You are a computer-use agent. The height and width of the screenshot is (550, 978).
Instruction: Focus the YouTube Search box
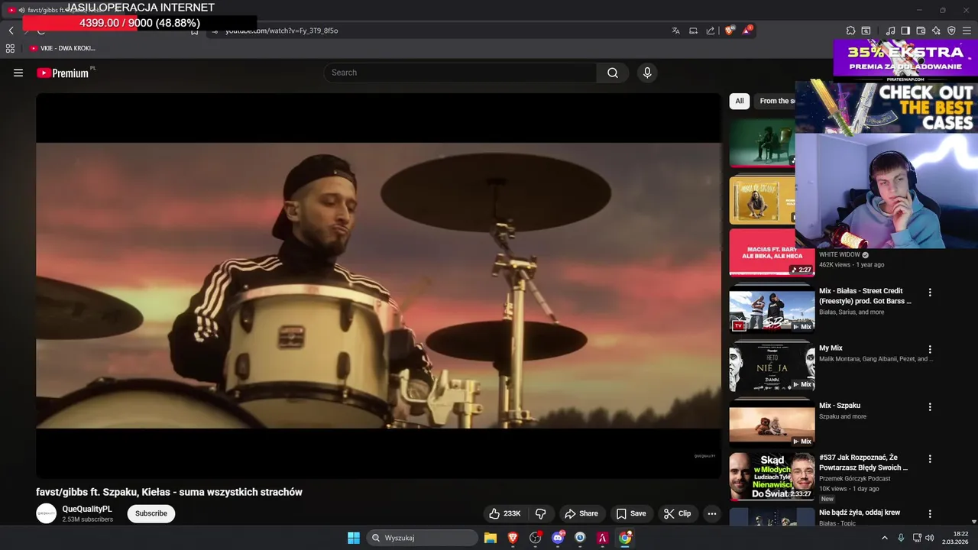(x=460, y=73)
